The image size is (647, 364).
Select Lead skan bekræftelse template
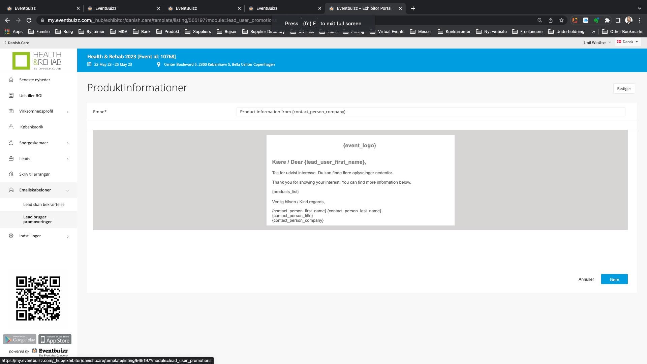point(44,205)
